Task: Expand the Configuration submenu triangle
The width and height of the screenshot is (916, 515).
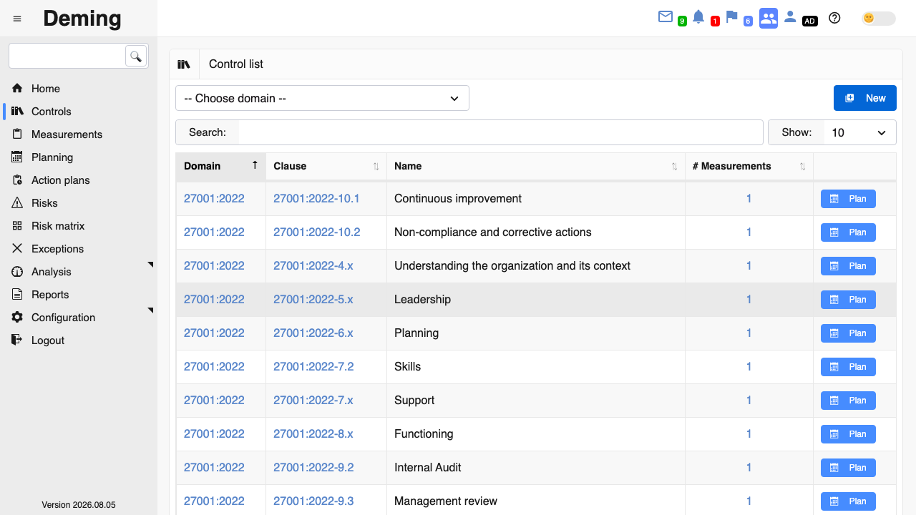Action: point(150,311)
